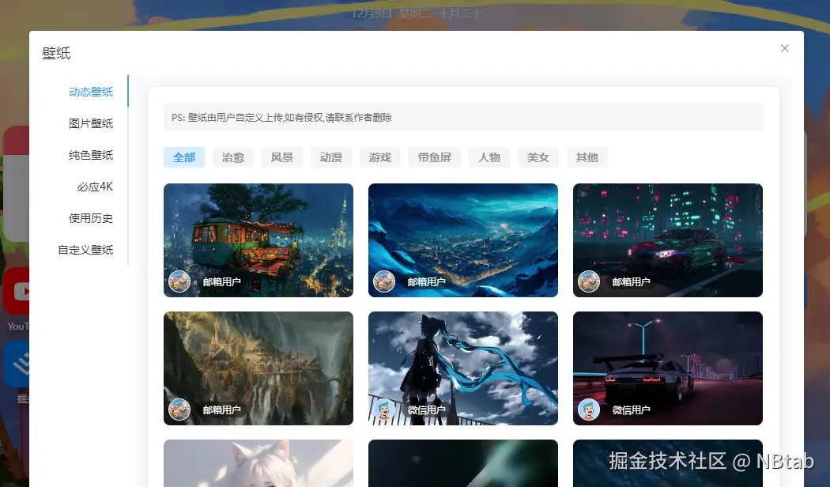Viewport: 830px width, 487px height.
Task: Select the 风景 category filter
Action: (281, 157)
